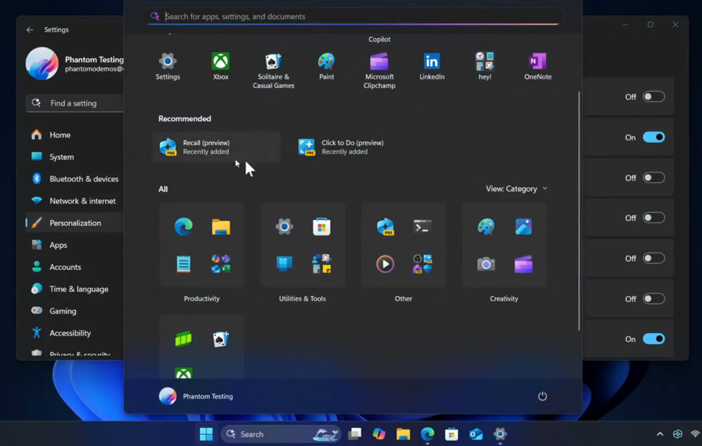Click the Creativity group label

504,298
